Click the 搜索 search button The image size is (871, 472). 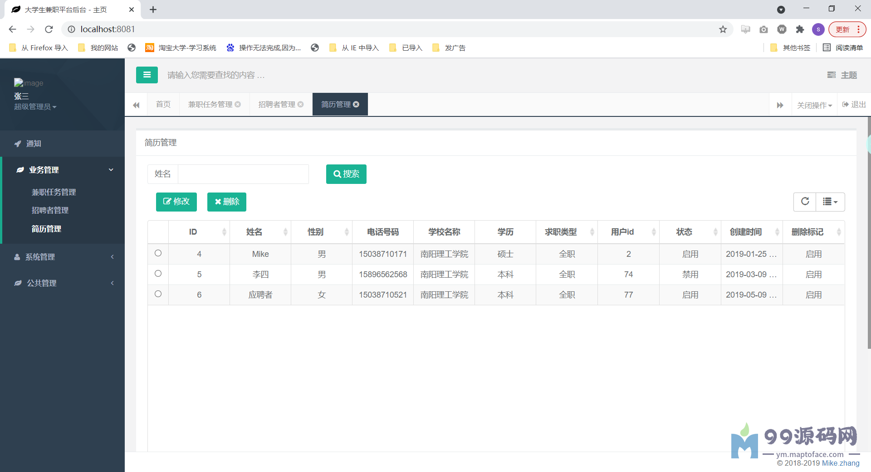(346, 174)
